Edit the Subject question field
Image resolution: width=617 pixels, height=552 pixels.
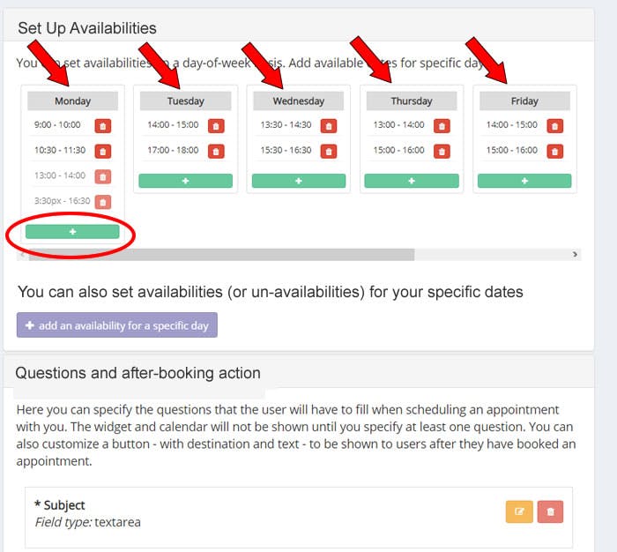click(x=519, y=511)
